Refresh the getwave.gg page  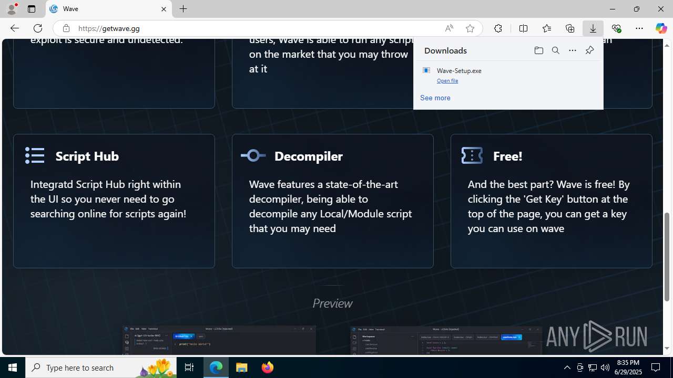pyautogui.click(x=38, y=28)
